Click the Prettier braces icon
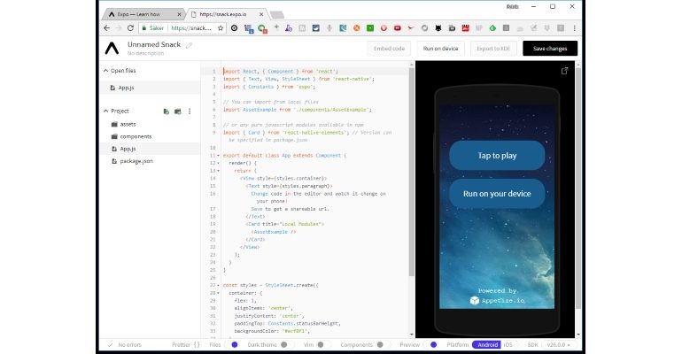The width and height of the screenshot is (682, 354). pos(197,344)
